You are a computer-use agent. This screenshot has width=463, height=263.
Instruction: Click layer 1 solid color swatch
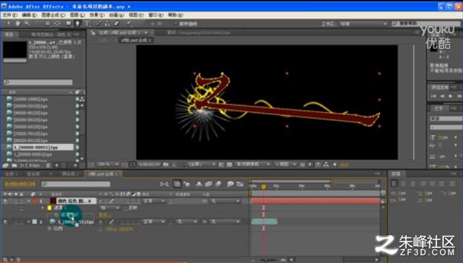click(x=53, y=201)
